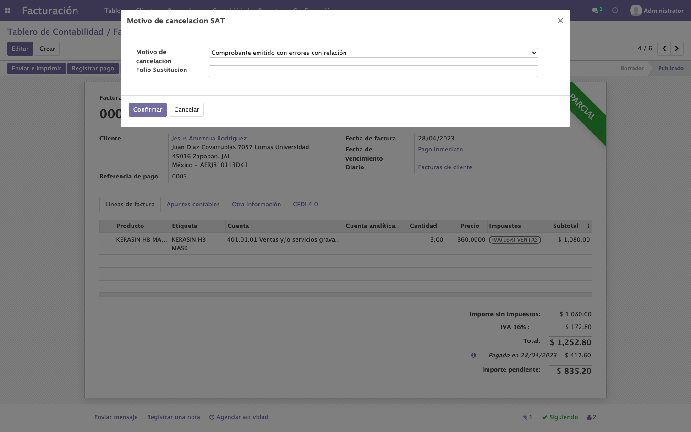Sort by the Subtotal column header
The width and height of the screenshot is (691, 432).
tap(565, 226)
